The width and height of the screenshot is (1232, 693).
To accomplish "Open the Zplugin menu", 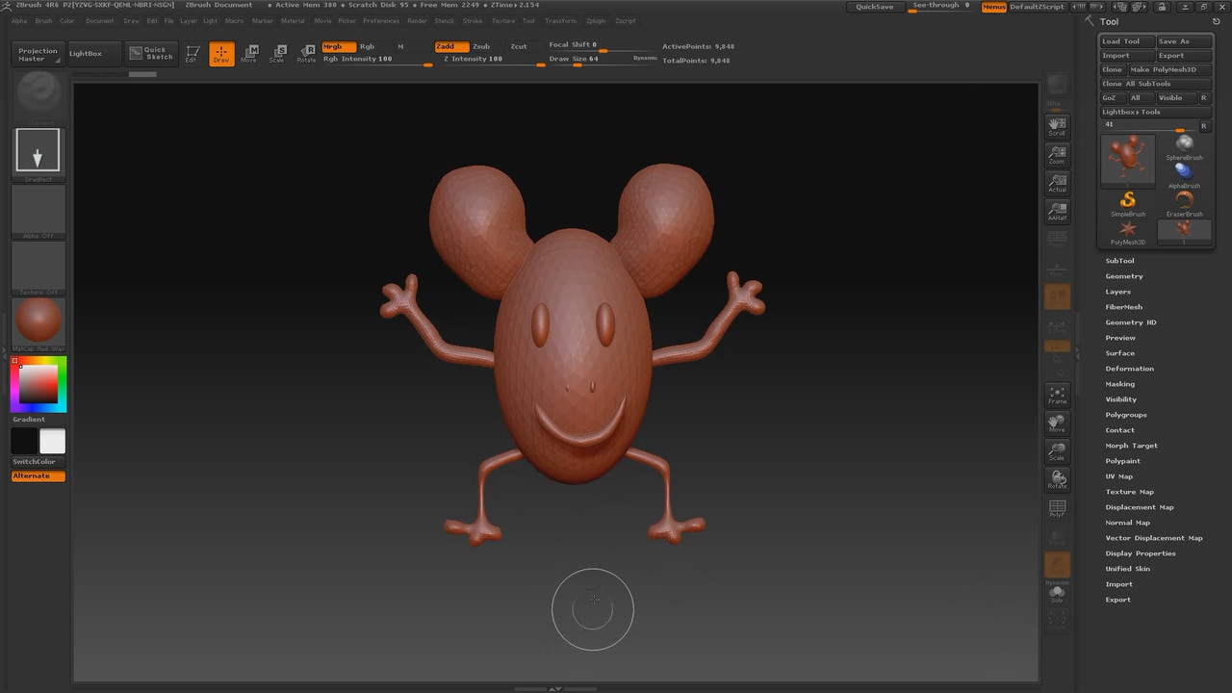I will point(596,20).
